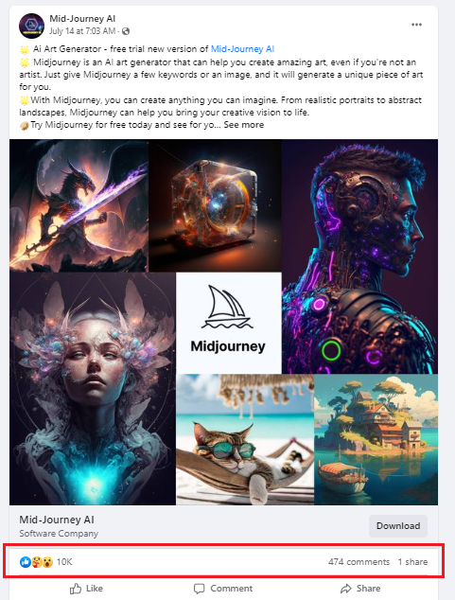Click the public globe privacy icon
The height and width of the screenshot is (600, 455).
click(126, 31)
